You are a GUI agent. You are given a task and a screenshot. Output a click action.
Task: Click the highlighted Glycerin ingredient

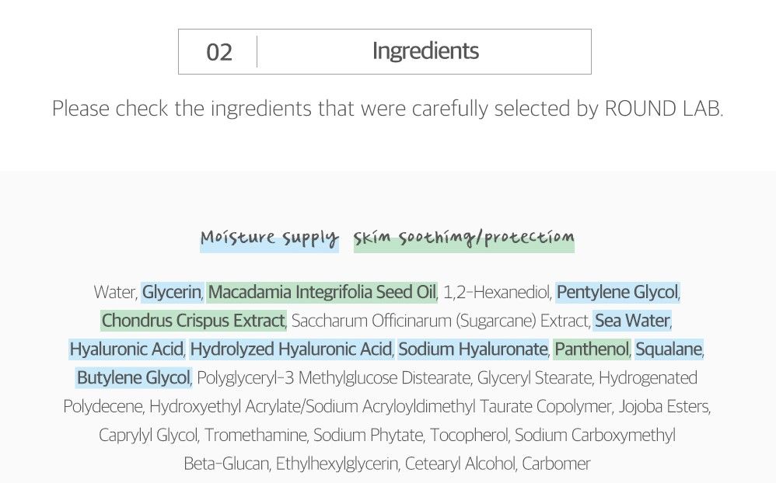click(172, 292)
